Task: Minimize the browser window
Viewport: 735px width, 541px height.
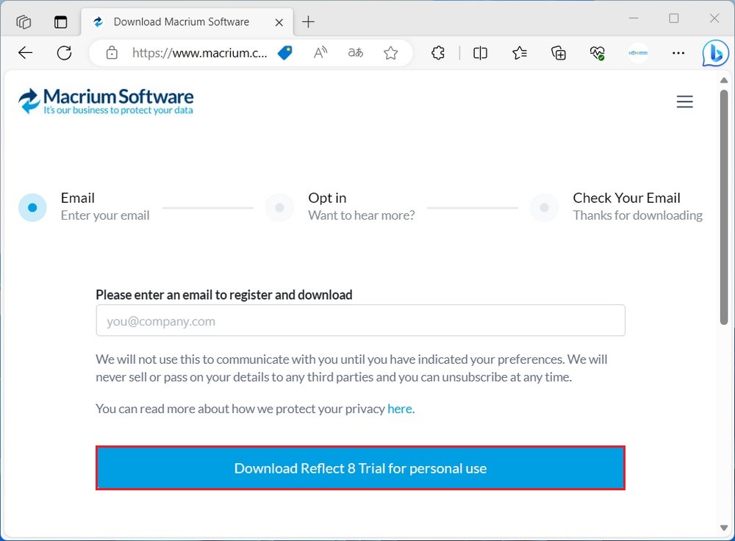Action: pyautogui.click(x=634, y=18)
